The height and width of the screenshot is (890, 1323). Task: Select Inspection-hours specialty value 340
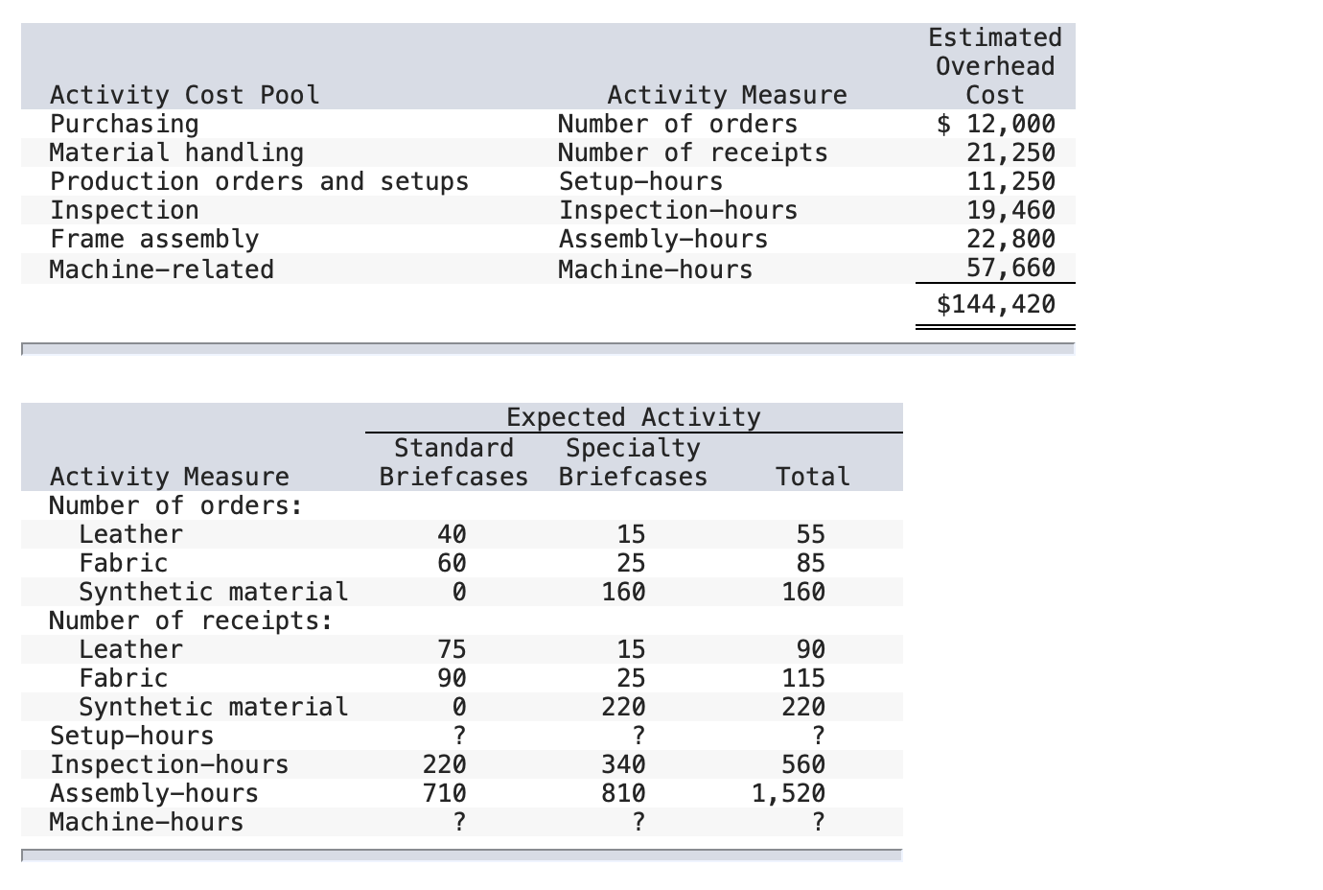pyautogui.click(x=624, y=764)
